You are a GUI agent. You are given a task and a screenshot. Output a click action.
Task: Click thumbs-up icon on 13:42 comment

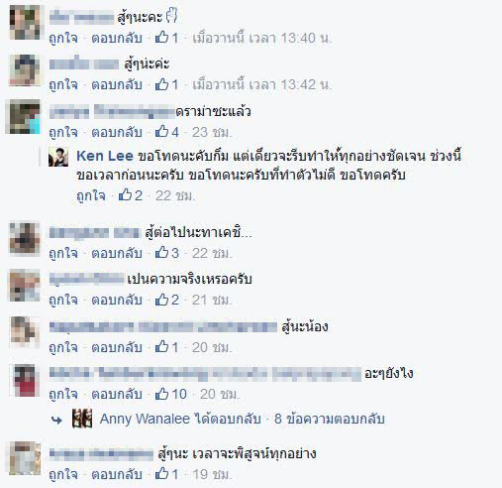(x=161, y=84)
